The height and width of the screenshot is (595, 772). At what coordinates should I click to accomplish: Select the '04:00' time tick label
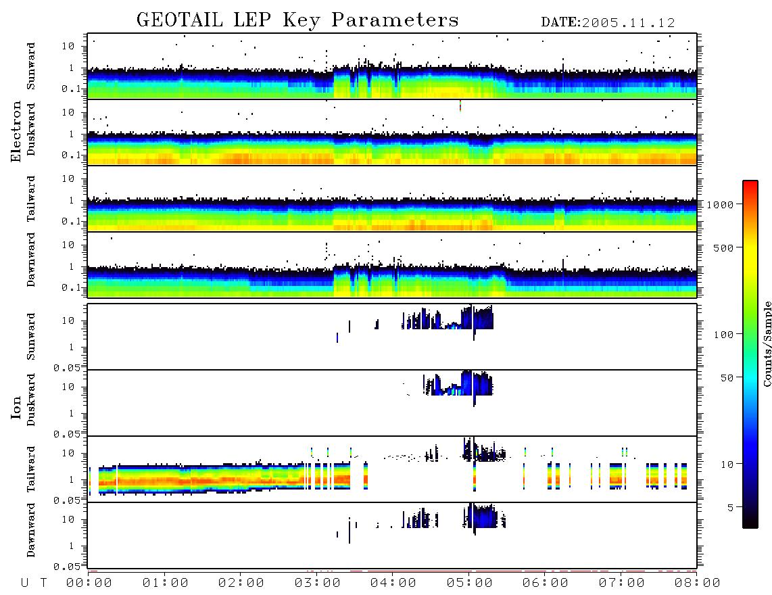point(393,584)
